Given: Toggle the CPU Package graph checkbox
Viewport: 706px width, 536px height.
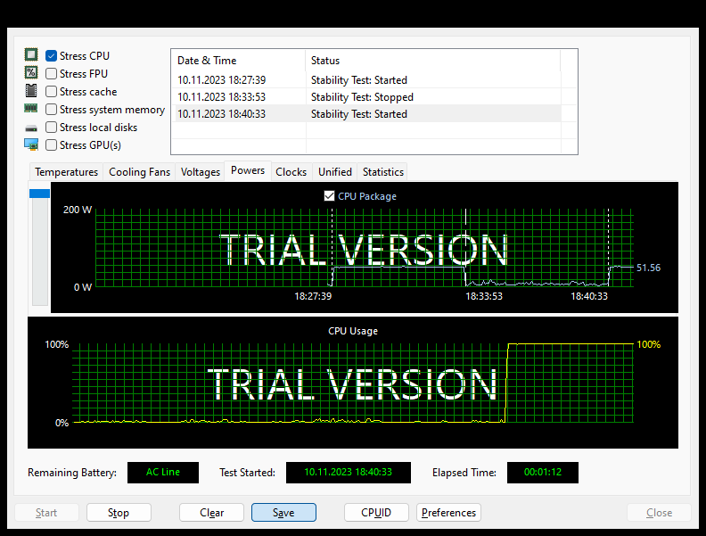Looking at the screenshot, I should [x=329, y=196].
